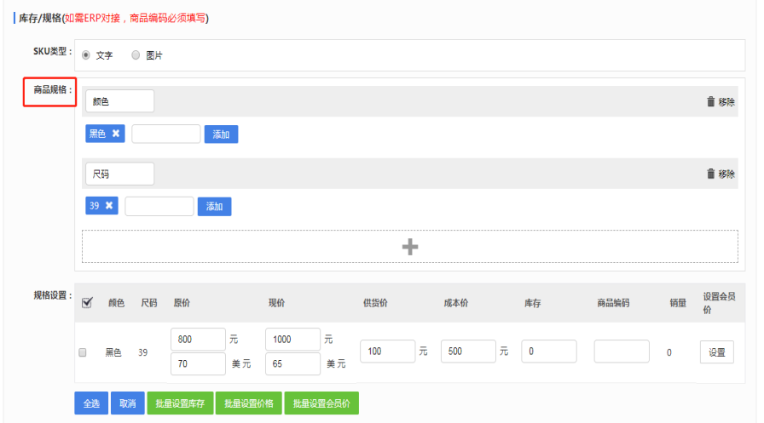Toggle header select-all checkbox
Image resolution: width=764 pixels, height=423 pixels.
tap(86, 303)
